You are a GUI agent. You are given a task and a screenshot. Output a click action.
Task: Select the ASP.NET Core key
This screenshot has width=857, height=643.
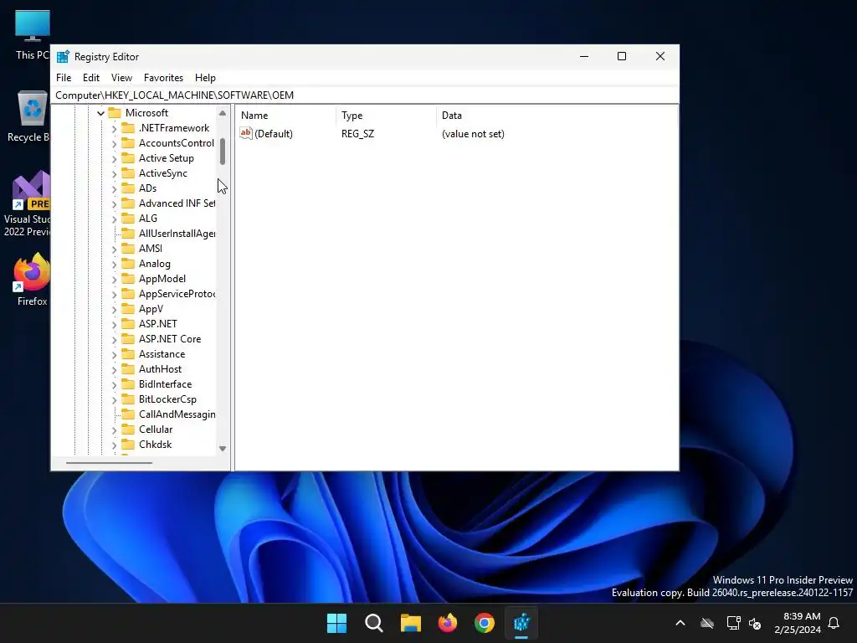pos(169,339)
